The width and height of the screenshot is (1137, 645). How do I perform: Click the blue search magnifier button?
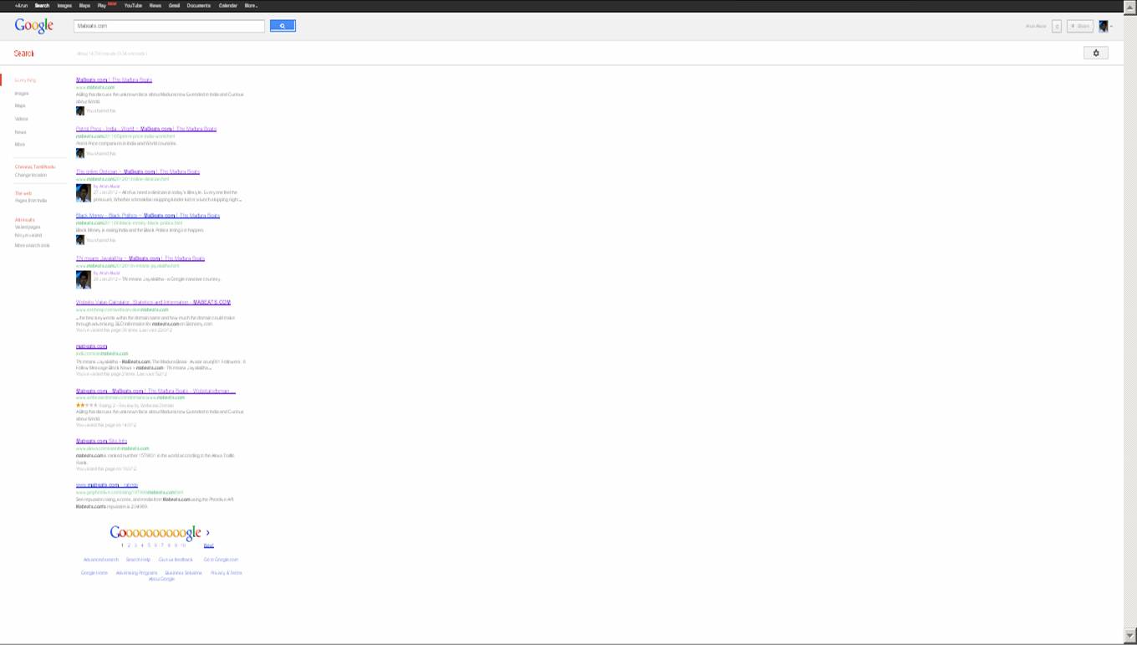(283, 26)
